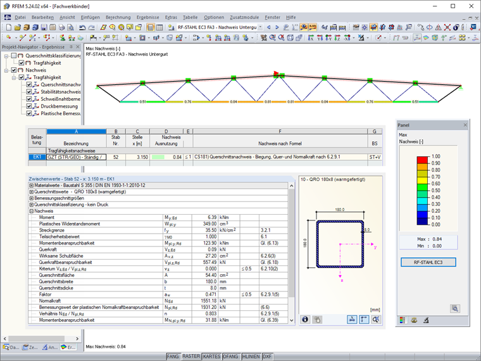Toggle show results eye icon in toolbar

click(304, 27)
